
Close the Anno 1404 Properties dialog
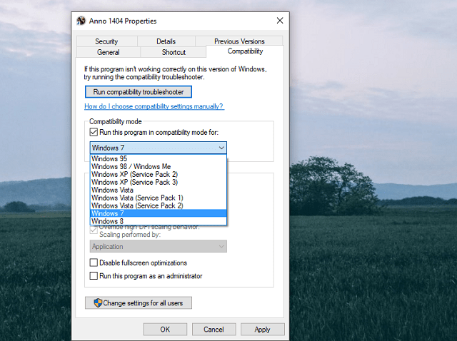coord(280,21)
